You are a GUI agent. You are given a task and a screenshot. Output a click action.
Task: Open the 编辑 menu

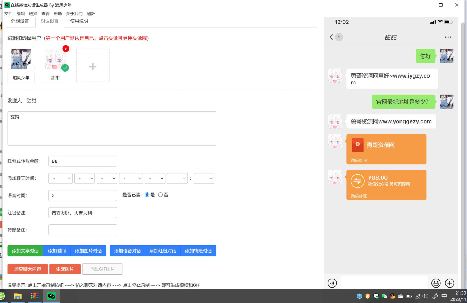pos(21,14)
